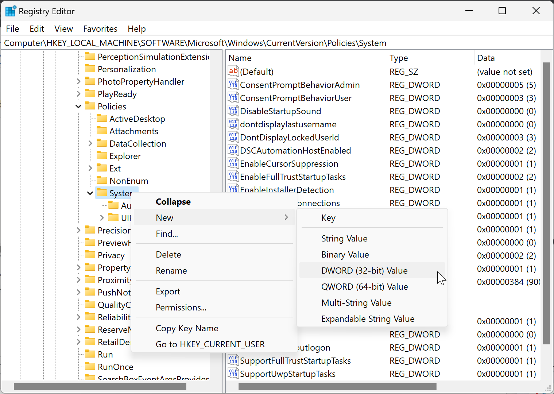Open the Edit menu
Viewport: 554px width, 394px height.
[37, 29]
